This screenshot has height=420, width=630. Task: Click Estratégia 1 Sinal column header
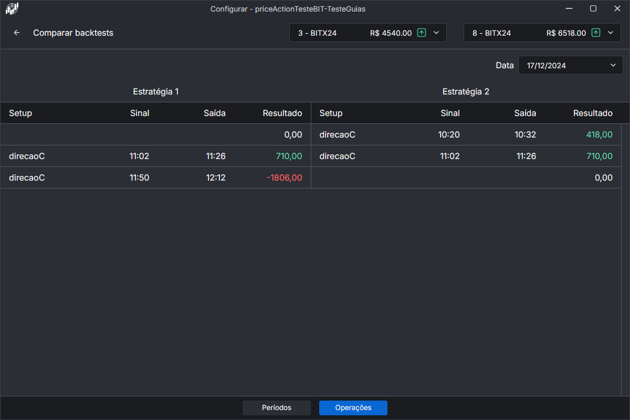(x=140, y=113)
